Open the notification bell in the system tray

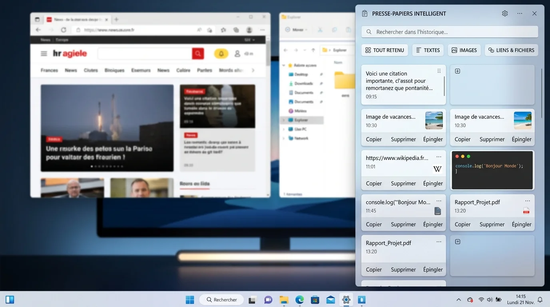pos(540,300)
